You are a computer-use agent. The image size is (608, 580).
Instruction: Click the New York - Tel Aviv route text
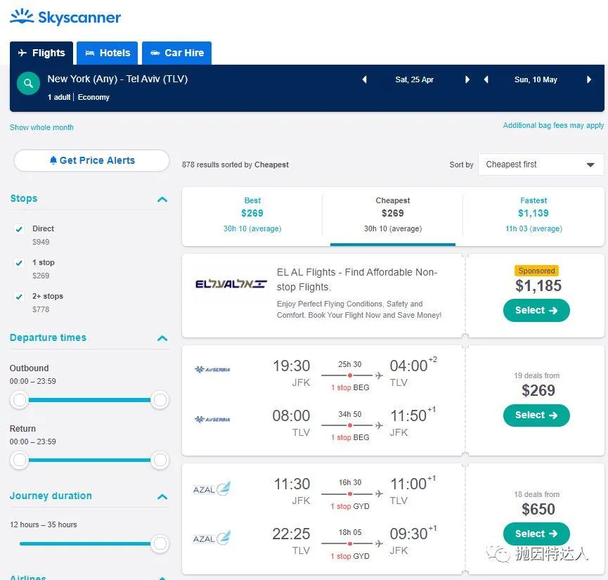click(117, 79)
